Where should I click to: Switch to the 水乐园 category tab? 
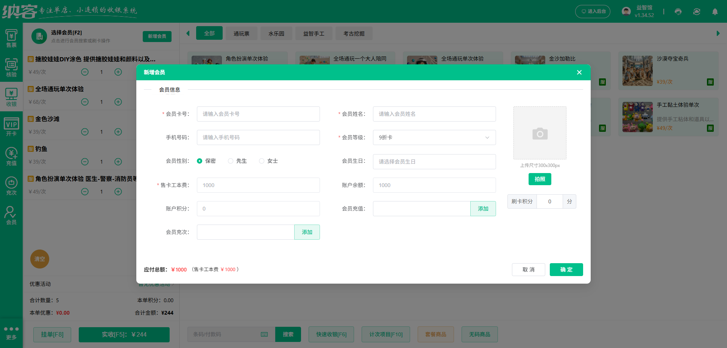[x=276, y=33]
